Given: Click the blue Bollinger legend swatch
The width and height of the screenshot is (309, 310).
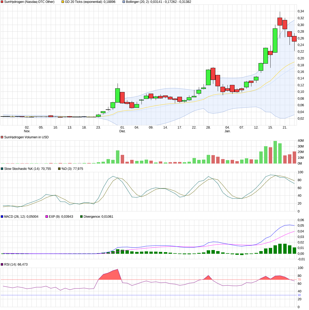Looking at the screenshot, I should click(124, 2).
